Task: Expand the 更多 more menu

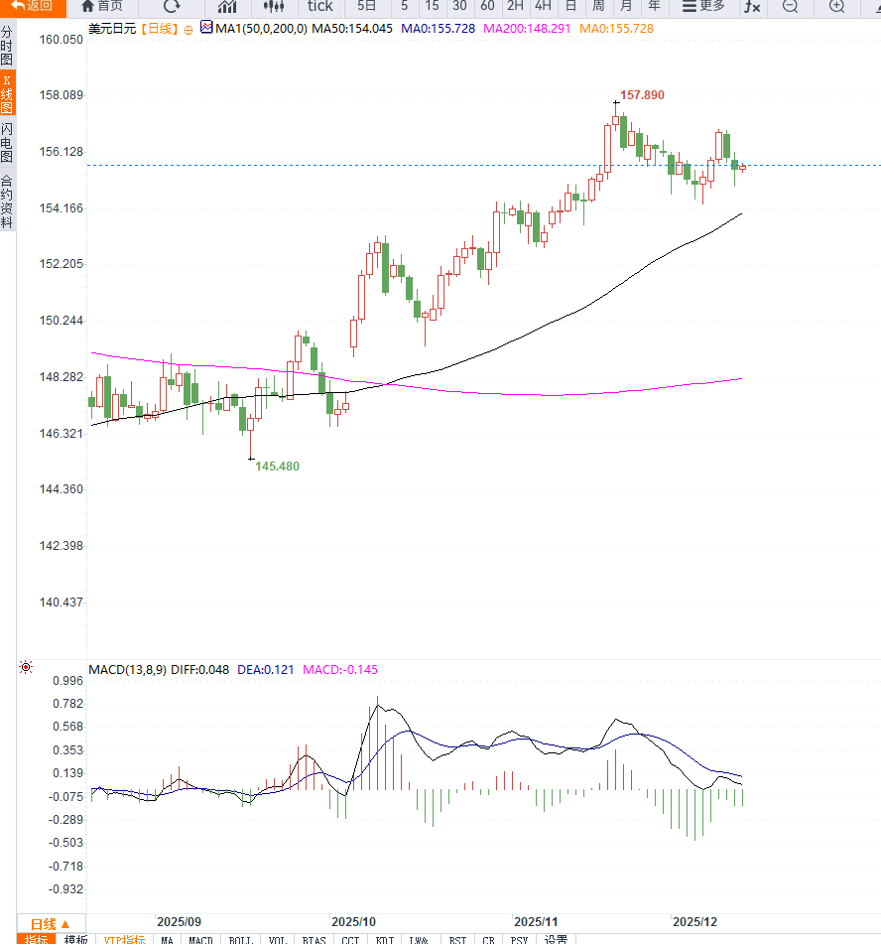Action: pyautogui.click(x=703, y=7)
